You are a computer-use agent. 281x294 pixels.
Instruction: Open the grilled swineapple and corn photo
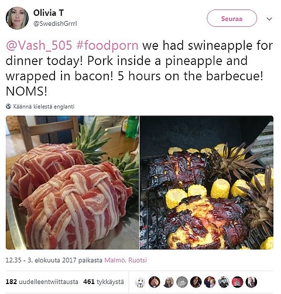pyautogui.click(x=207, y=183)
